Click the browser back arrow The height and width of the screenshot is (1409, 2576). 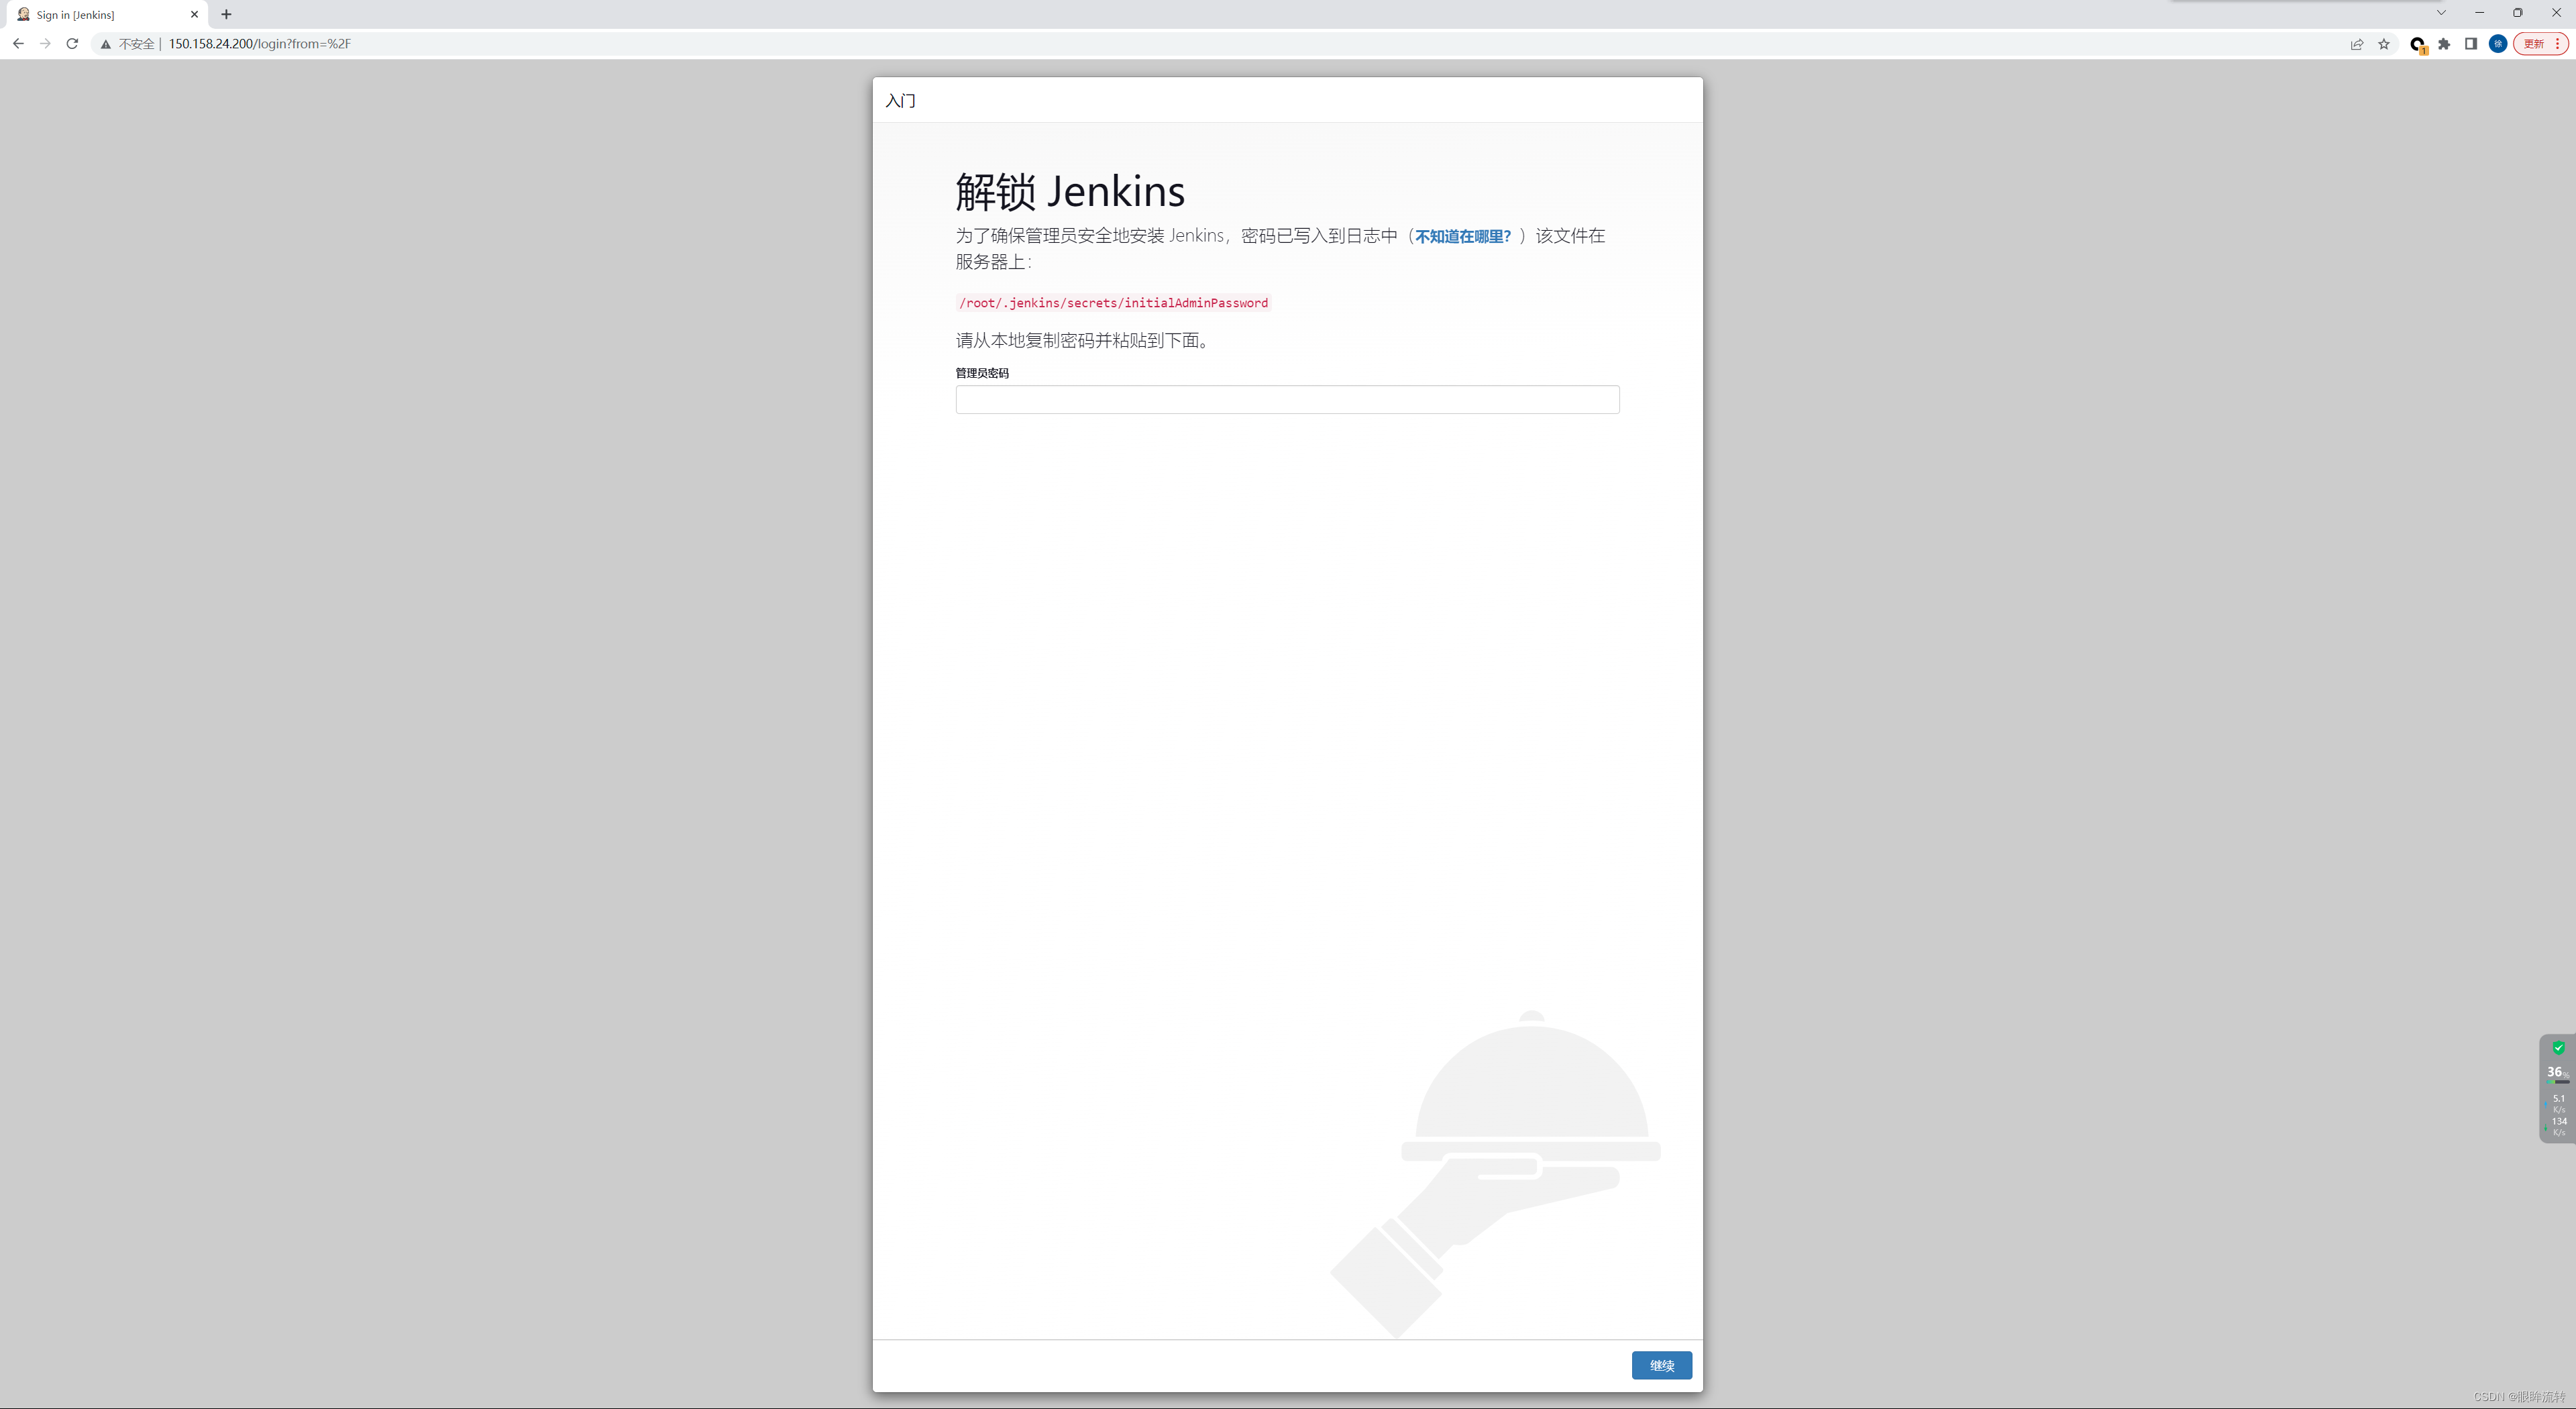[18, 43]
